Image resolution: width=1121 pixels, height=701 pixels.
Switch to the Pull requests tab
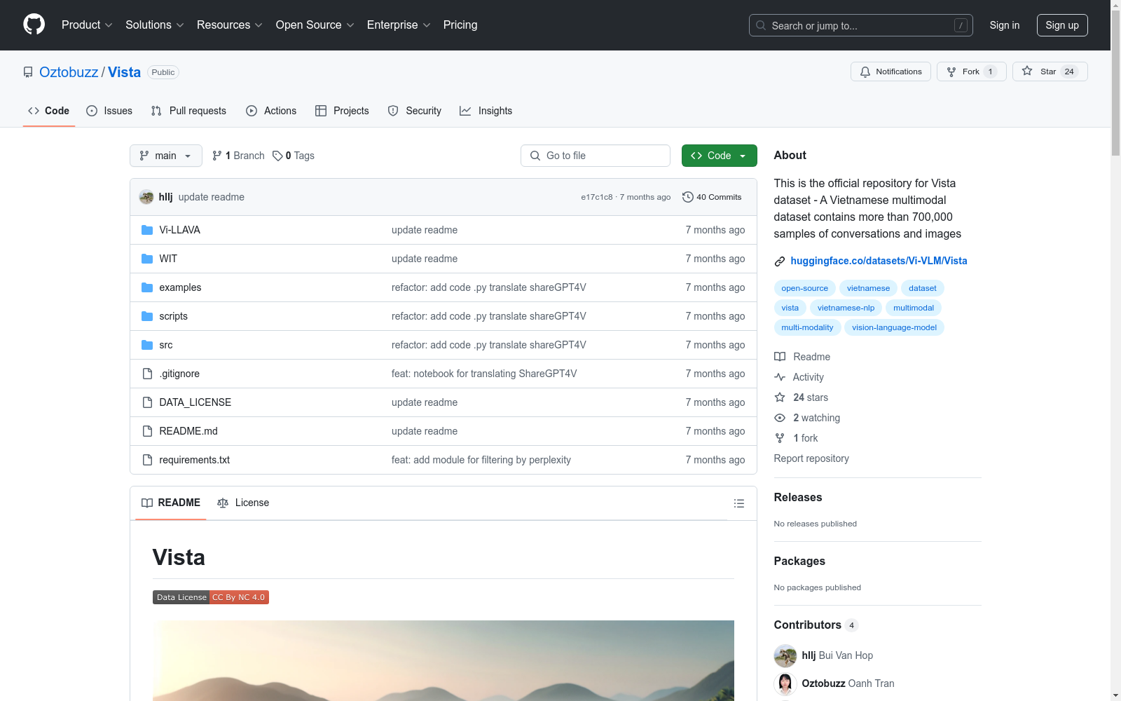click(x=188, y=111)
